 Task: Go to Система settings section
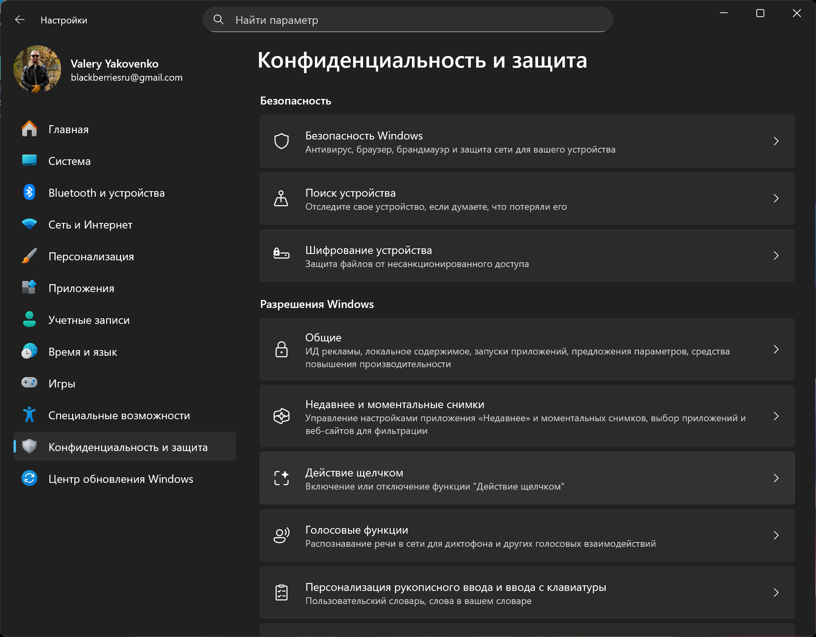[x=125, y=161]
